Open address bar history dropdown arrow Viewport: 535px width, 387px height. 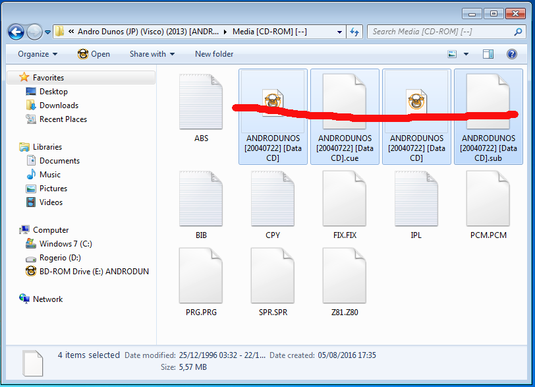click(x=339, y=32)
